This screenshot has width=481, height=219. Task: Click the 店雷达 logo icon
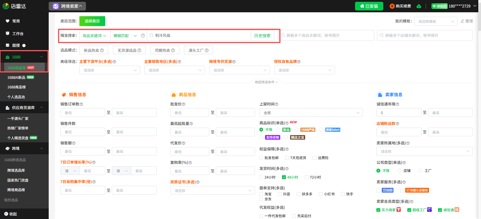[6, 6]
